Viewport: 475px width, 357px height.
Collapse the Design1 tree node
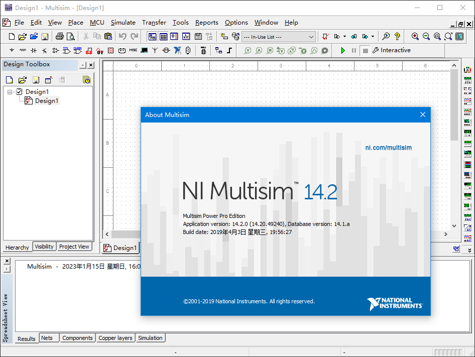click(x=10, y=92)
